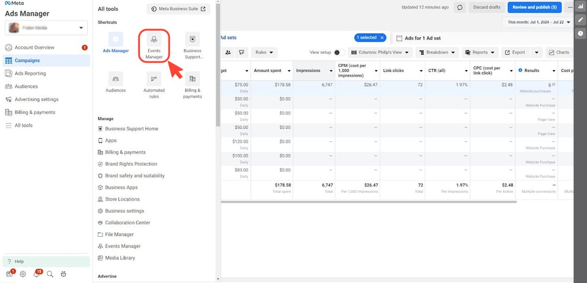This screenshot has width=587, height=283.
Task: Open Automated rules shortcut
Action: coord(154,79)
